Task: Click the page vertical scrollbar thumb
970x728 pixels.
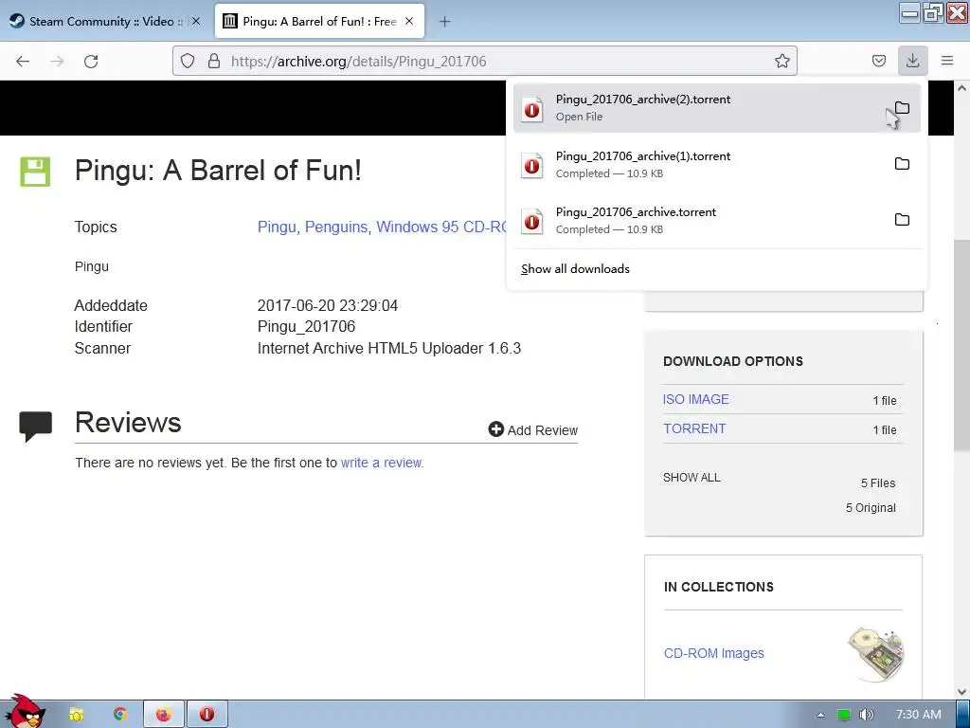Action: (x=961, y=345)
